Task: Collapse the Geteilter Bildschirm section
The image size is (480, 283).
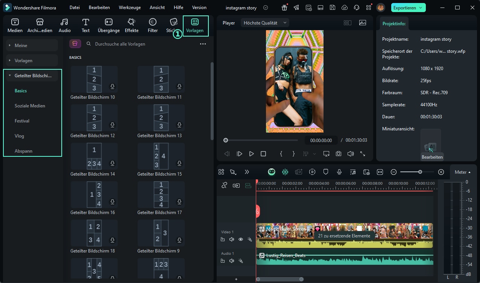Action: tap(32, 76)
